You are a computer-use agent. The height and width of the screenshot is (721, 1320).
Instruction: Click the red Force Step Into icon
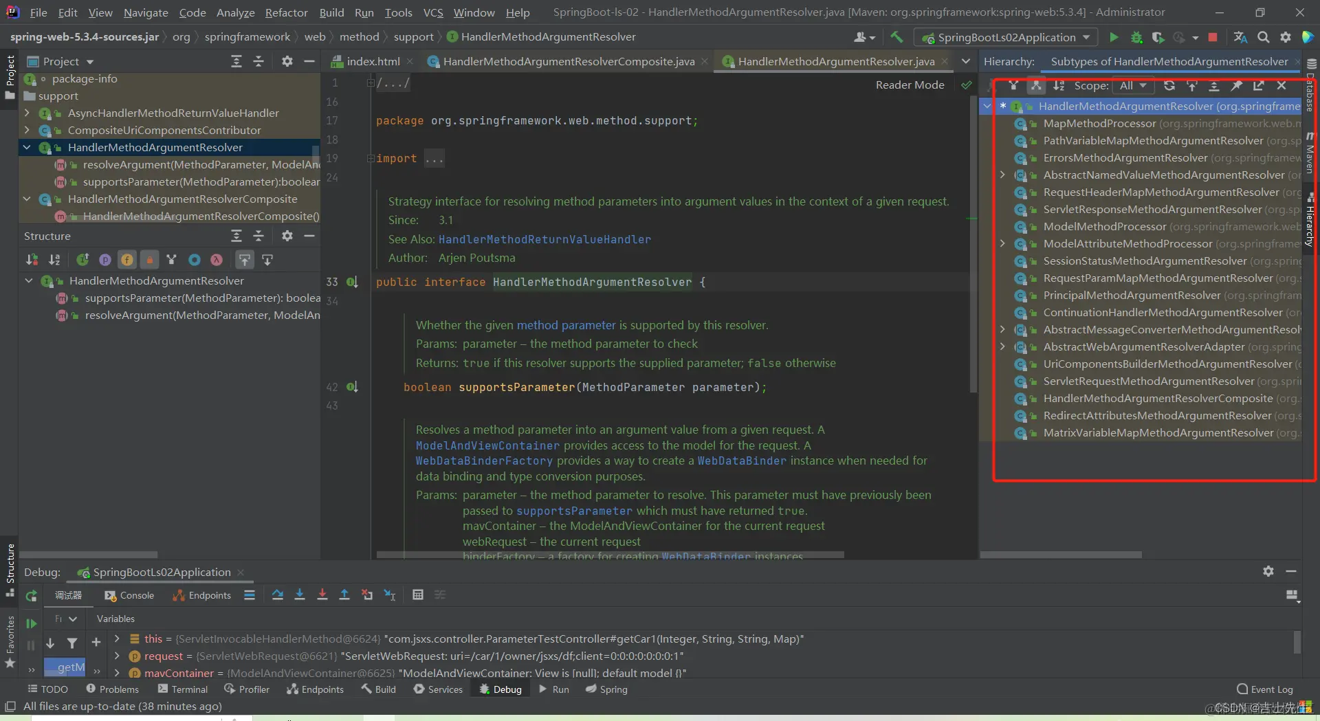coord(322,595)
